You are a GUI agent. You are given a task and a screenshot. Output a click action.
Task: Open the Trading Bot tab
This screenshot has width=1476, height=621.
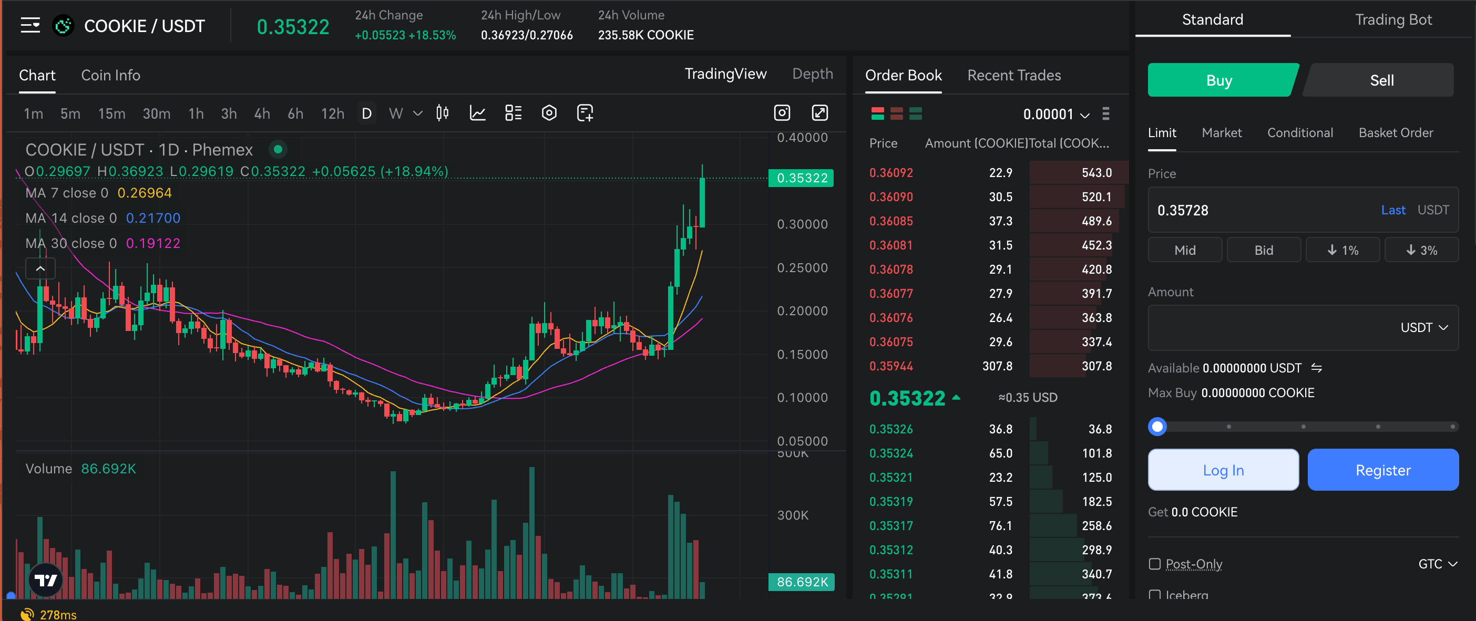(1393, 19)
